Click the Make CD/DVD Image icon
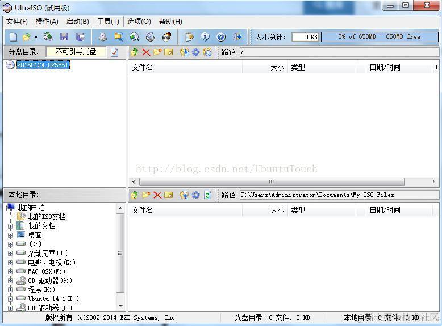The width and height of the screenshot is (442, 326). point(103,36)
